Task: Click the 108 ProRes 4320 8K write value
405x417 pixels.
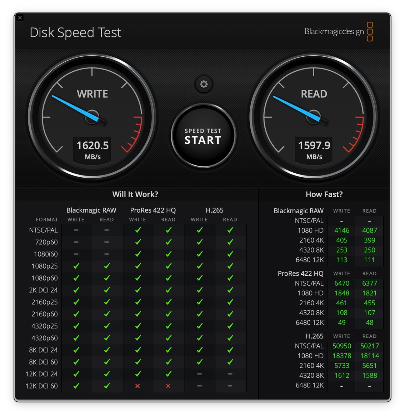Action: coord(342,313)
